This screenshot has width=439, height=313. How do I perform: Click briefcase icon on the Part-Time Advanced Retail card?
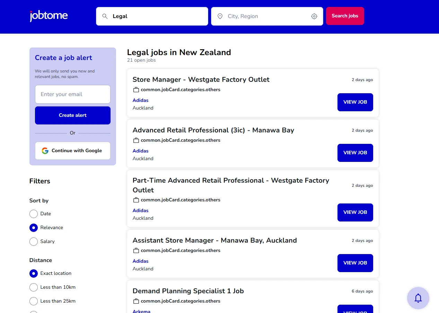coord(136,200)
